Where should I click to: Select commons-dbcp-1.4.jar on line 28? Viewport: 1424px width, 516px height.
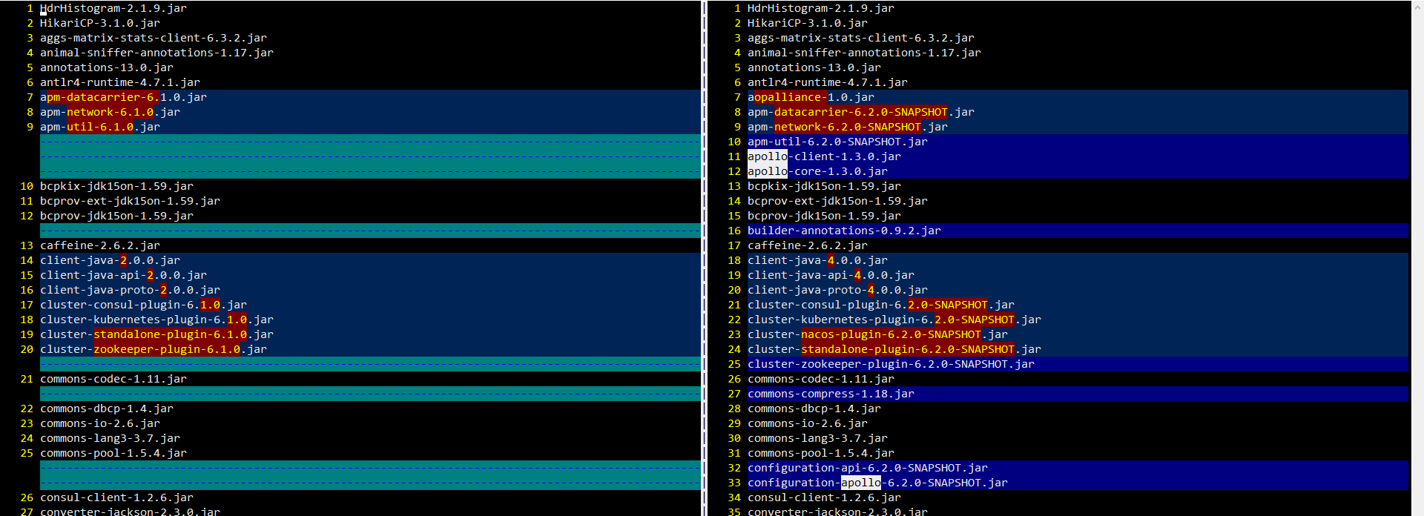point(814,408)
